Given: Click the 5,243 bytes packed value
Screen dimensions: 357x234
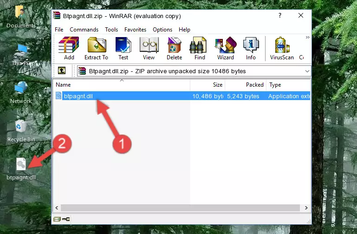Looking at the screenshot, I should (x=243, y=96).
